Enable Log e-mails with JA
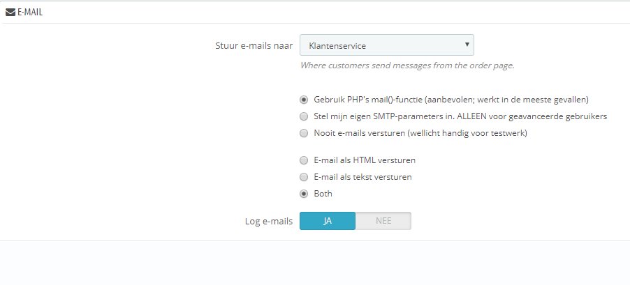 coord(328,221)
